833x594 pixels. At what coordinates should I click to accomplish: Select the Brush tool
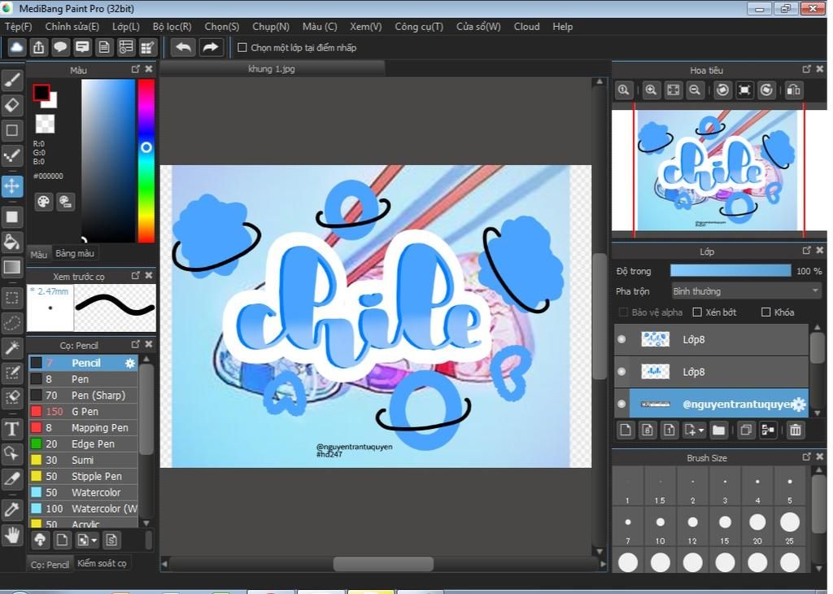tap(12, 81)
